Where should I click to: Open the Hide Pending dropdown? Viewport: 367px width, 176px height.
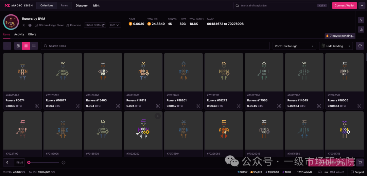click(x=336, y=46)
